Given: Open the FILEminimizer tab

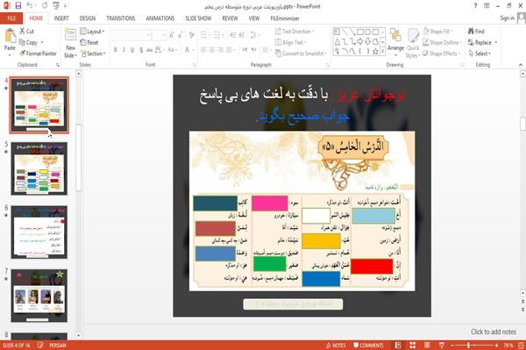Looking at the screenshot, I should coord(285,18).
